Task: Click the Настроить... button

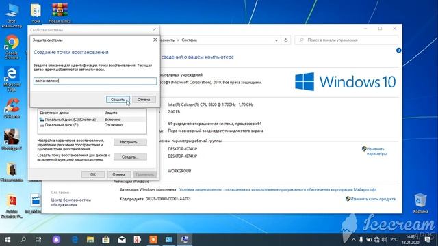Action: pyautogui.click(x=130, y=142)
